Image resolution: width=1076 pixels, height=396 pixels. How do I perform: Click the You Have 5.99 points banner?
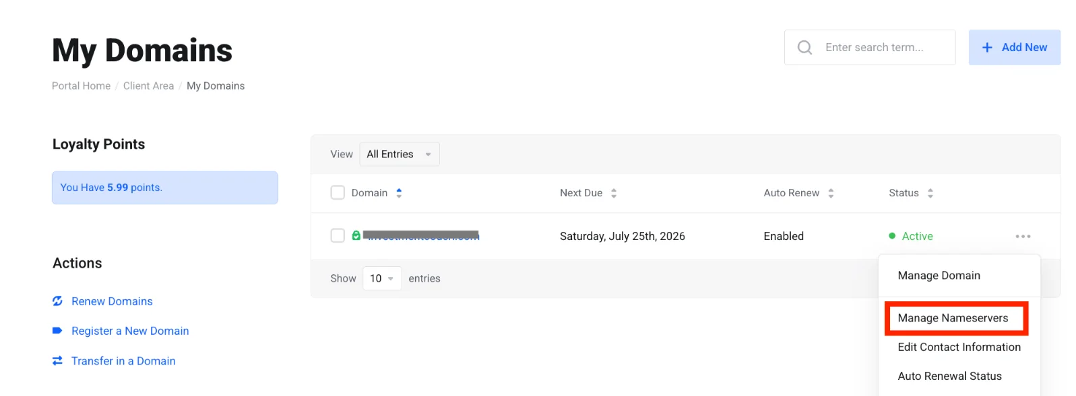click(x=165, y=188)
